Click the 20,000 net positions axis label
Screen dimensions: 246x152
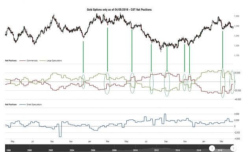(237, 73)
